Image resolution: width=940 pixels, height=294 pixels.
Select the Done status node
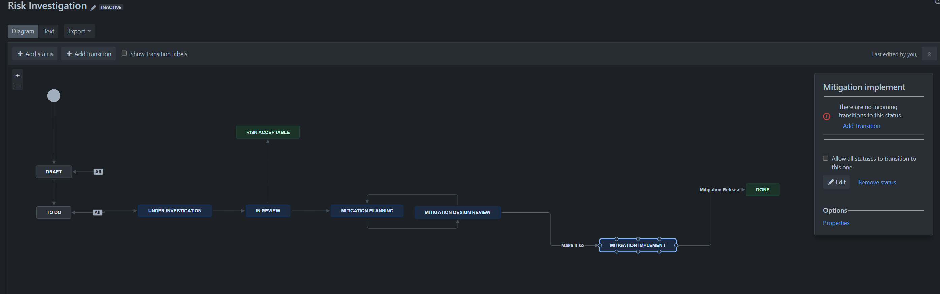(x=763, y=190)
